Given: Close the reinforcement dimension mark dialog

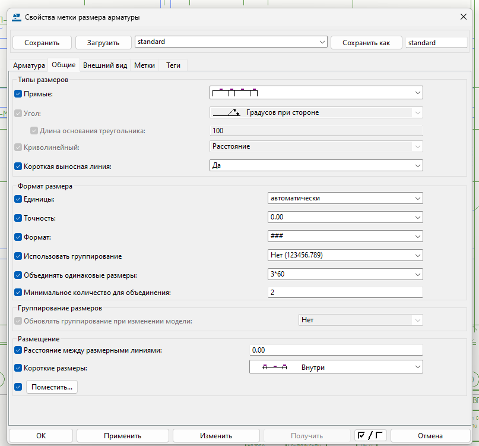Looking at the screenshot, I should coord(462,17).
